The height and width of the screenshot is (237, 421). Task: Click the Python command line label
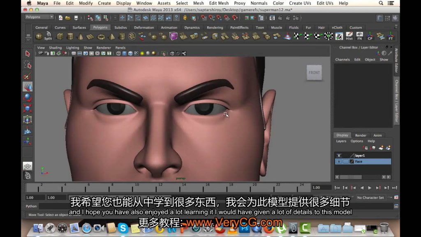[x=31, y=206]
